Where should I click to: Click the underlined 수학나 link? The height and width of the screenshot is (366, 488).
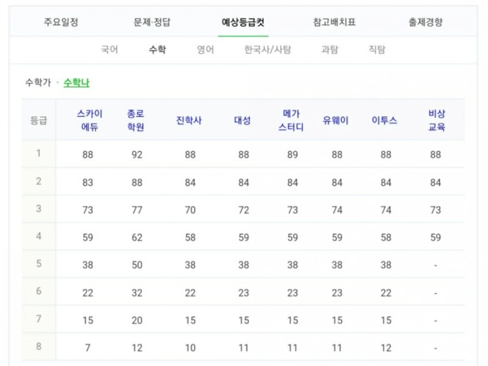coord(77,83)
